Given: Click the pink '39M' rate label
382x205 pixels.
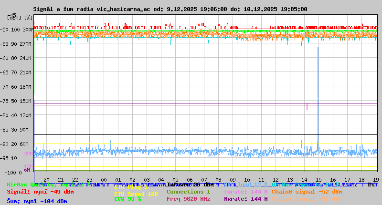Looking at the screenshot, I should (x=28, y=154).
